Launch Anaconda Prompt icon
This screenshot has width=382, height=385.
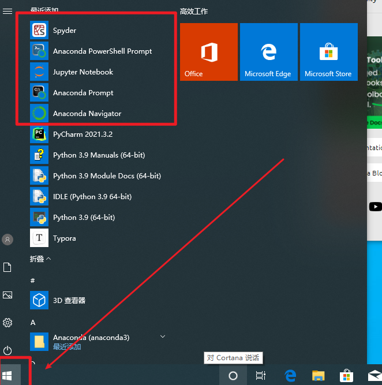[39, 92]
